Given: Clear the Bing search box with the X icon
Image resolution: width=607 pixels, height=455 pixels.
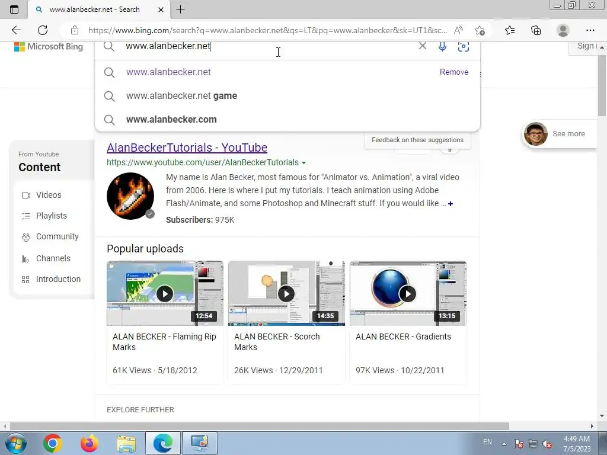Looking at the screenshot, I should click(x=422, y=46).
